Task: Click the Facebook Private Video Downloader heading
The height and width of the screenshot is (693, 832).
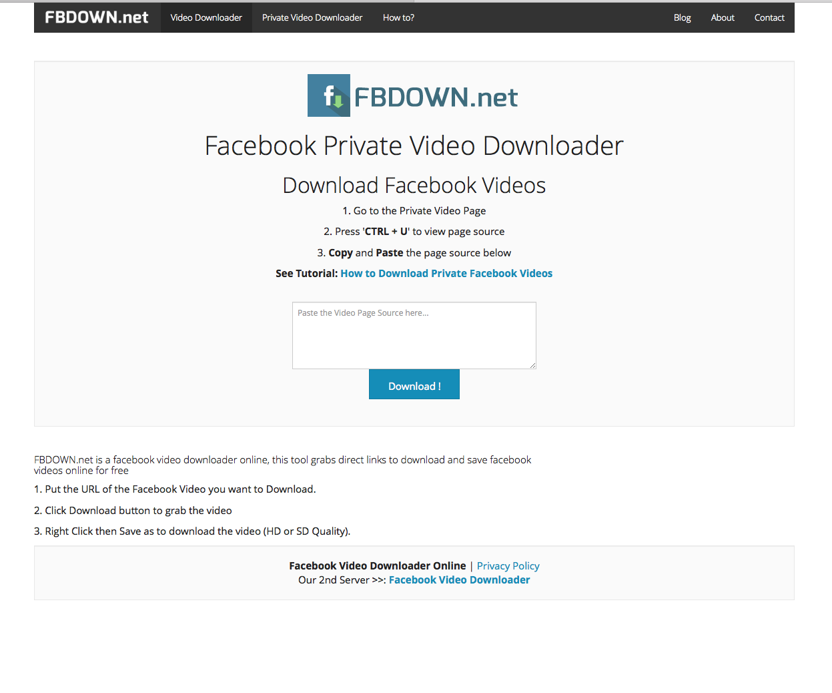Action: pyautogui.click(x=414, y=146)
